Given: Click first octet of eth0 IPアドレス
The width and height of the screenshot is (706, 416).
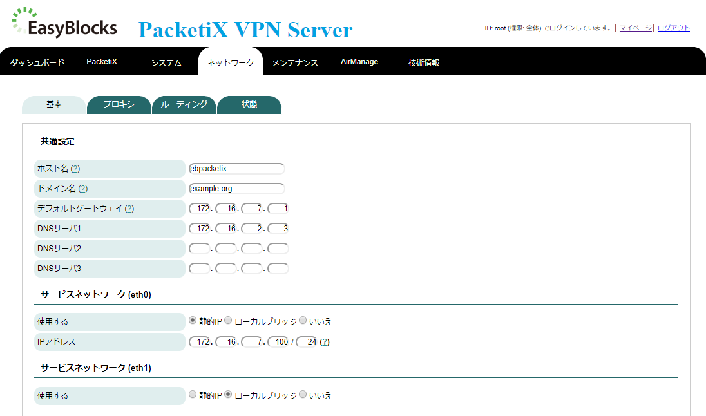Looking at the screenshot, I should (200, 342).
